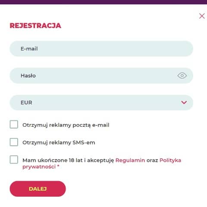Click the 'Otrzymuj reklamy SMS-em' label
Image resolution: width=207 pixels, height=207 pixels.
pos(59,143)
